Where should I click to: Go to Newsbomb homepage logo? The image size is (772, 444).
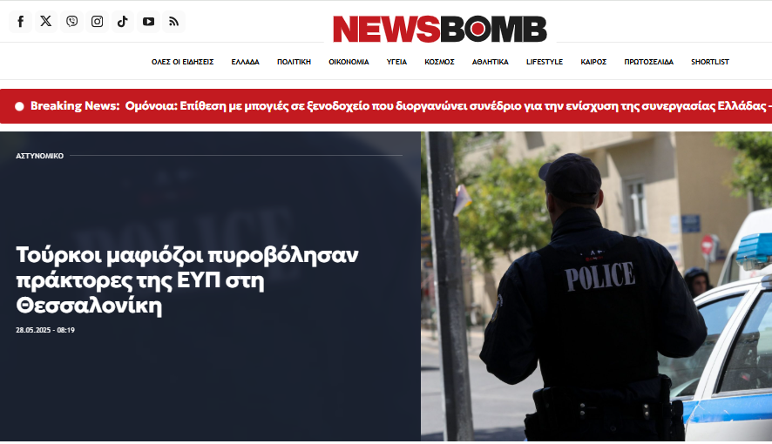click(x=440, y=29)
